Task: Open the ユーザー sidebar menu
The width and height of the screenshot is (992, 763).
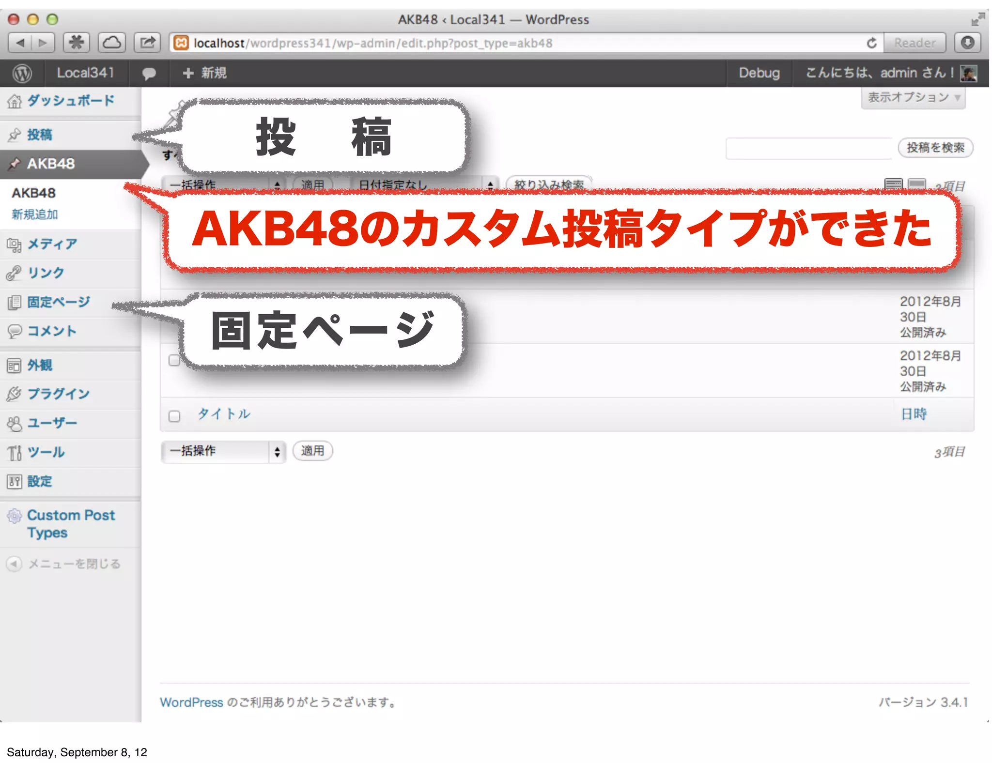Action: [x=52, y=423]
